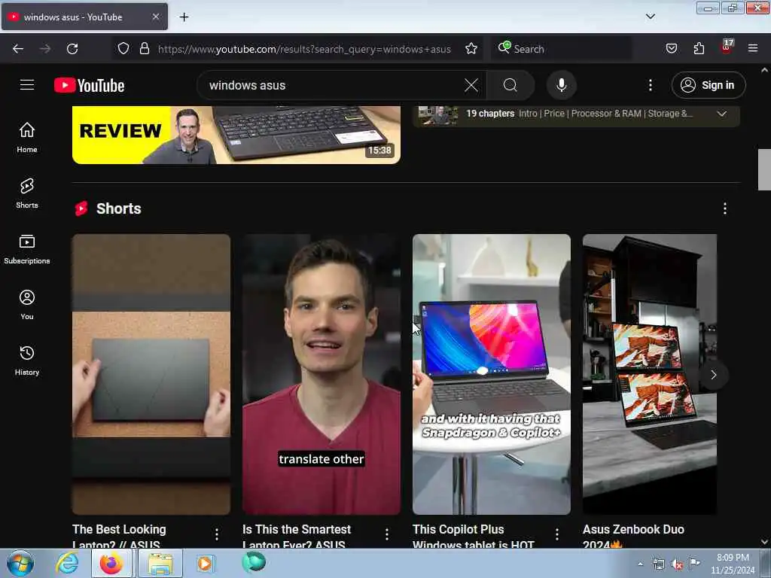Image resolution: width=771 pixels, height=578 pixels.
Task: Open History in the sidebar
Action: click(27, 360)
